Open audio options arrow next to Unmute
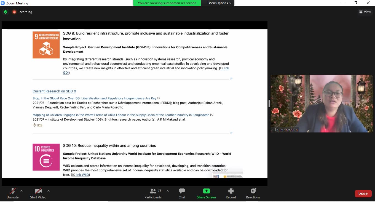 click(22, 191)
